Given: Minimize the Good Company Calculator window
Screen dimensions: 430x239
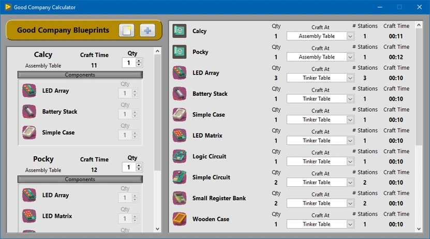Looking at the screenshot, I should 380,7.
